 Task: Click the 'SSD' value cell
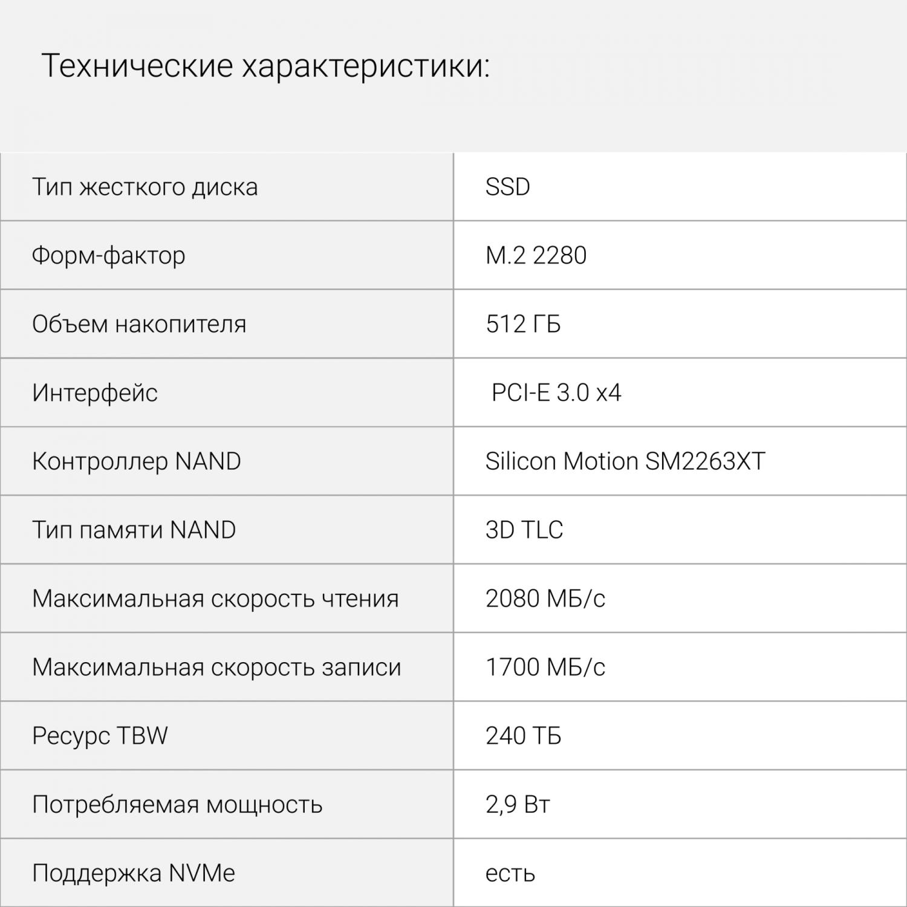pyautogui.click(x=680, y=187)
